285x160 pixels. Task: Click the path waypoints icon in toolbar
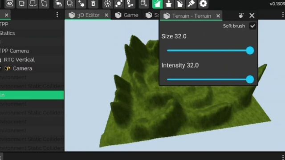[130, 4]
